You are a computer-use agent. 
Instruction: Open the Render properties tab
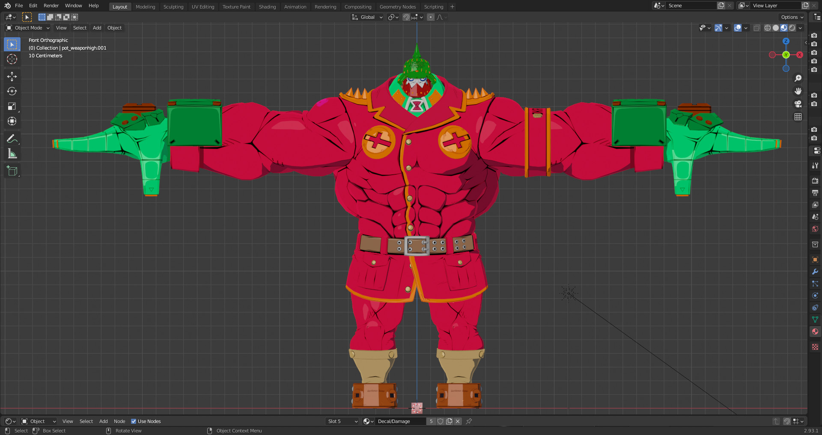click(815, 181)
